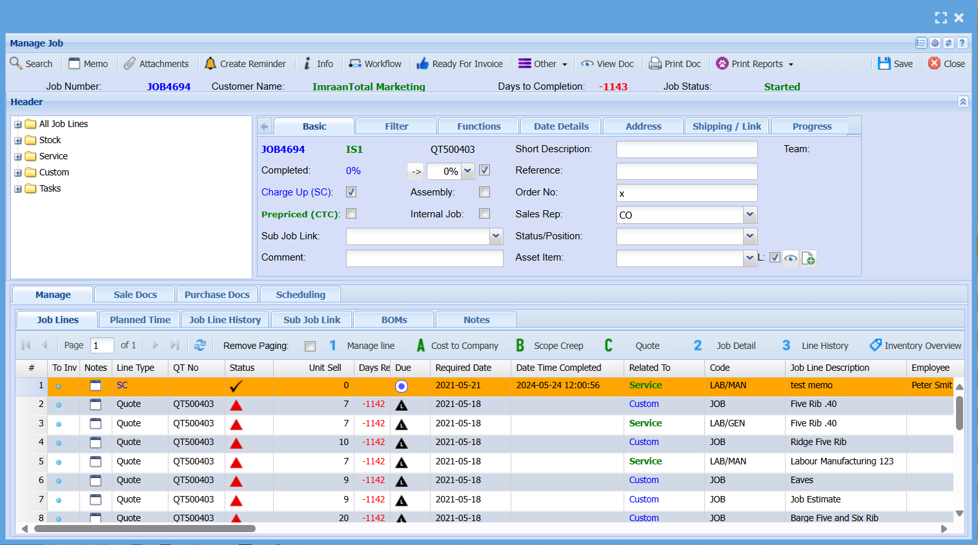Image resolution: width=978 pixels, height=545 pixels.
Task: Click the add asset item icon
Action: tap(808, 258)
